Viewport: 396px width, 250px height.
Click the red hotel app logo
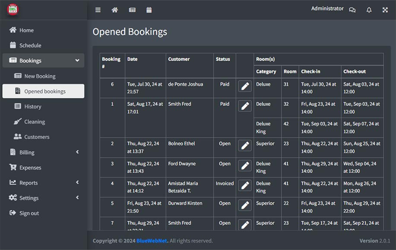click(x=13, y=10)
